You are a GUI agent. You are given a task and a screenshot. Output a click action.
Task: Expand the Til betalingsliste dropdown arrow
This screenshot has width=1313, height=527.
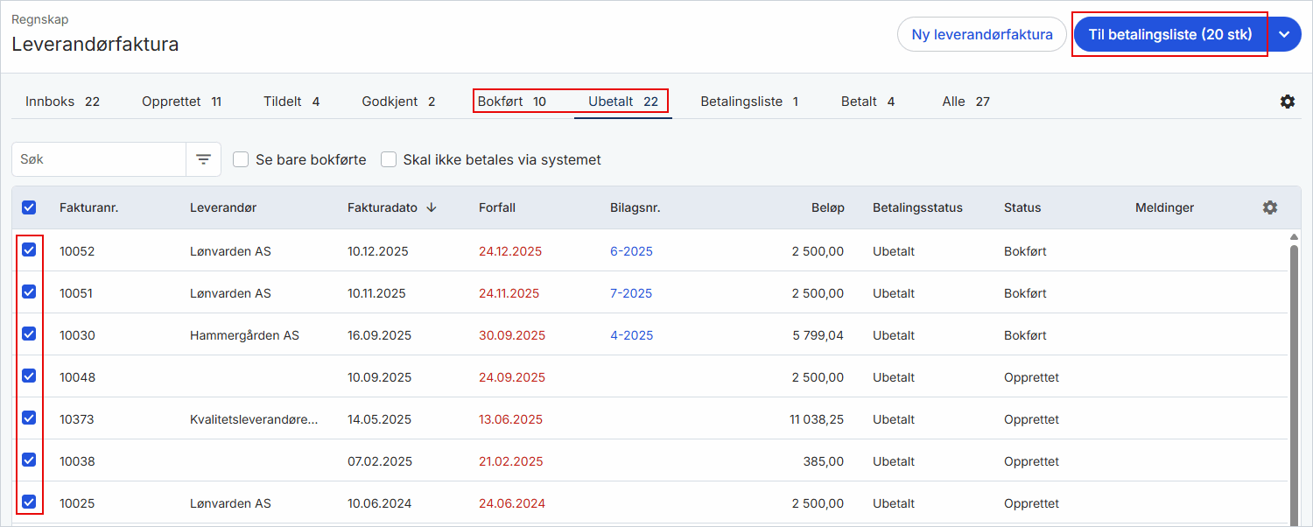(1284, 34)
